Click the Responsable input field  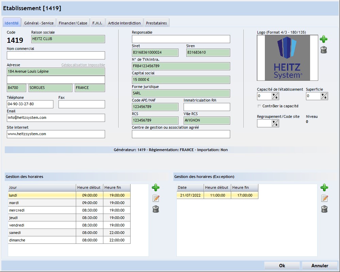181,39
